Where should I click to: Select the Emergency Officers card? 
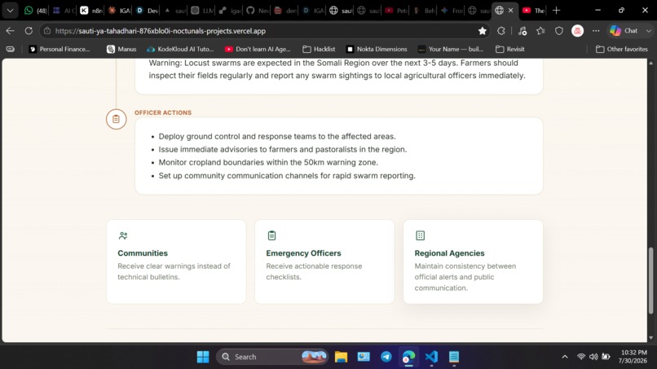click(x=324, y=261)
